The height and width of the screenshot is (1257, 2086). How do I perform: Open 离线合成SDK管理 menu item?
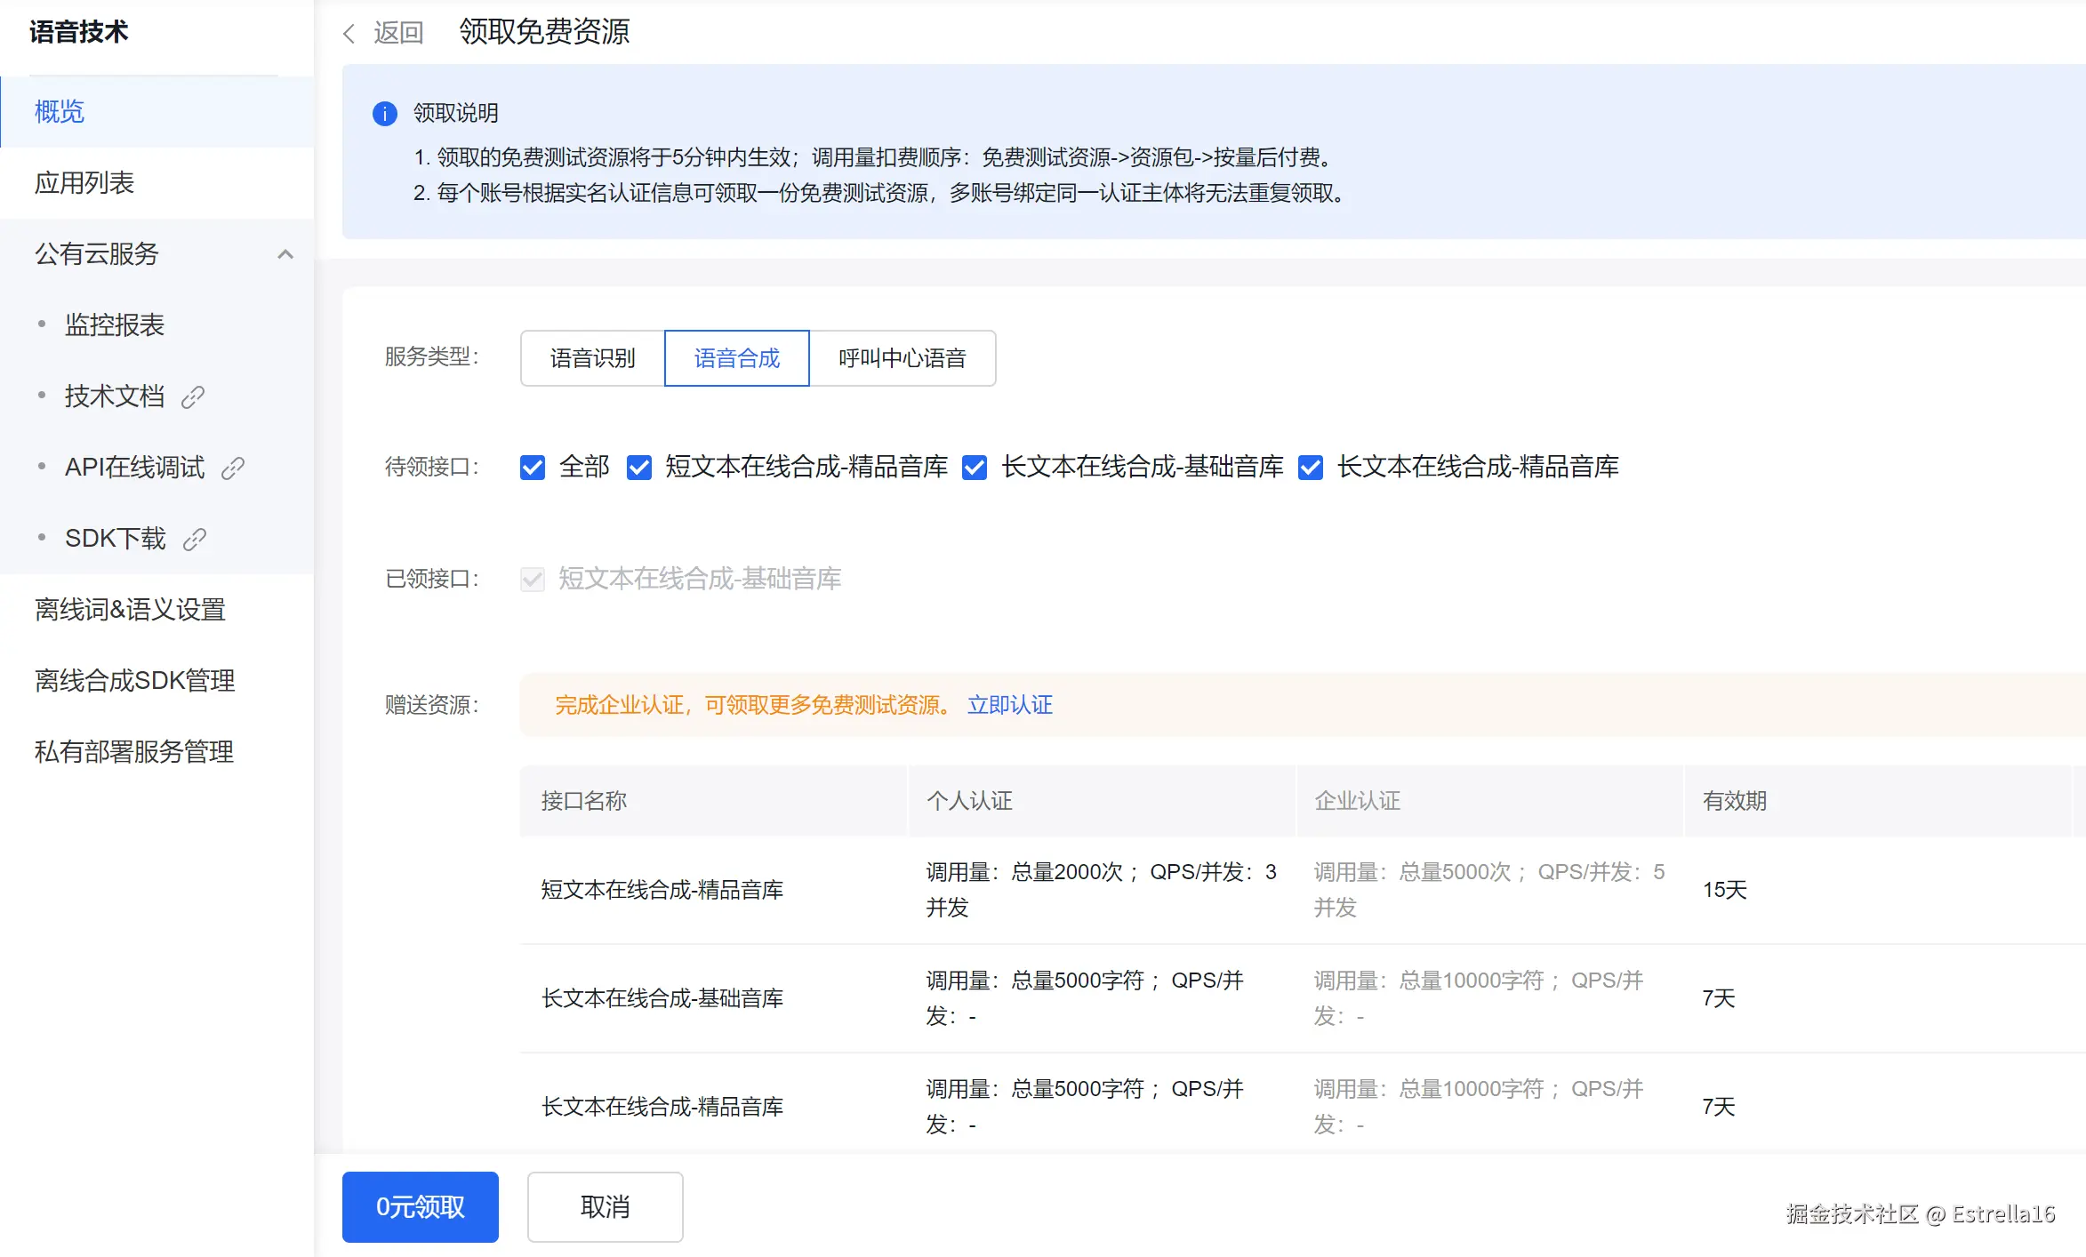[x=135, y=681]
